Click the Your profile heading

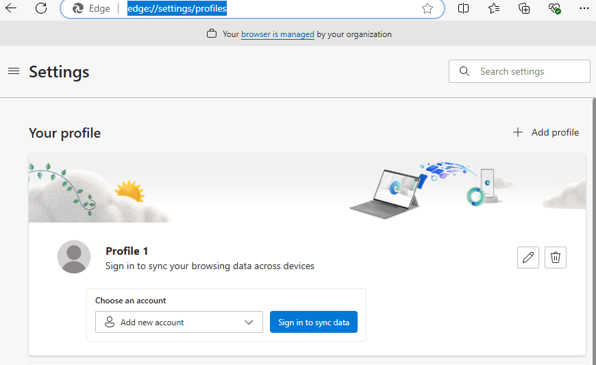click(64, 133)
